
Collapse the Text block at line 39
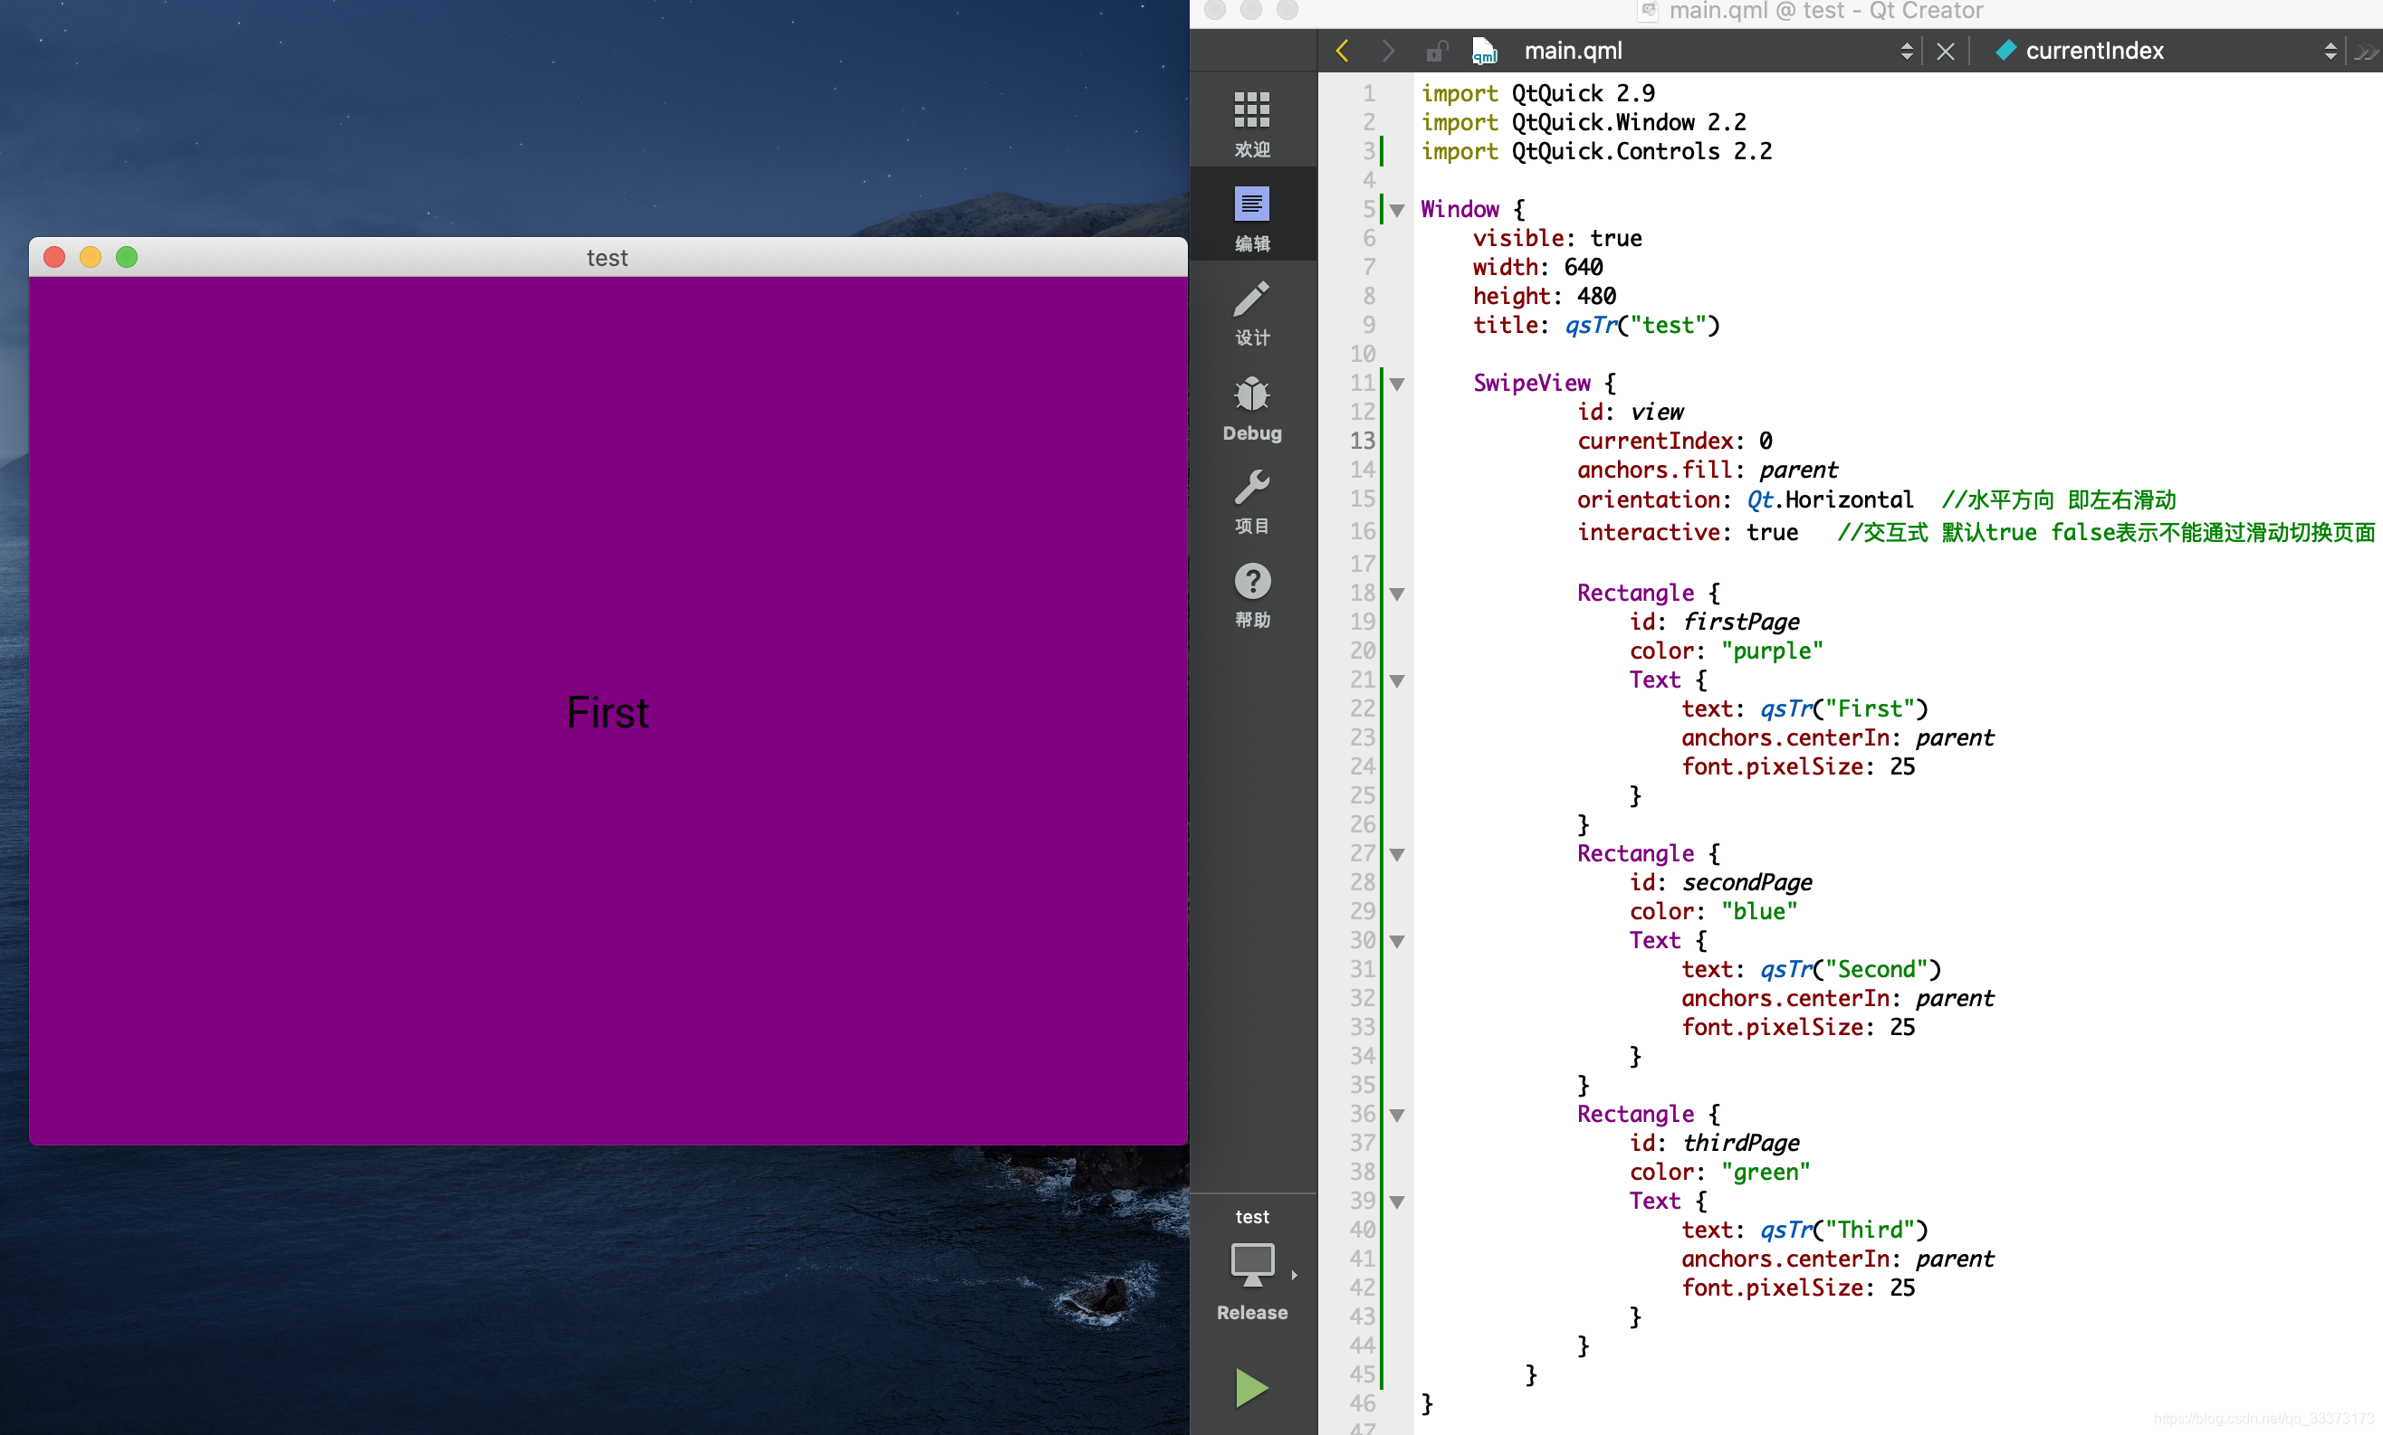click(1396, 1202)
